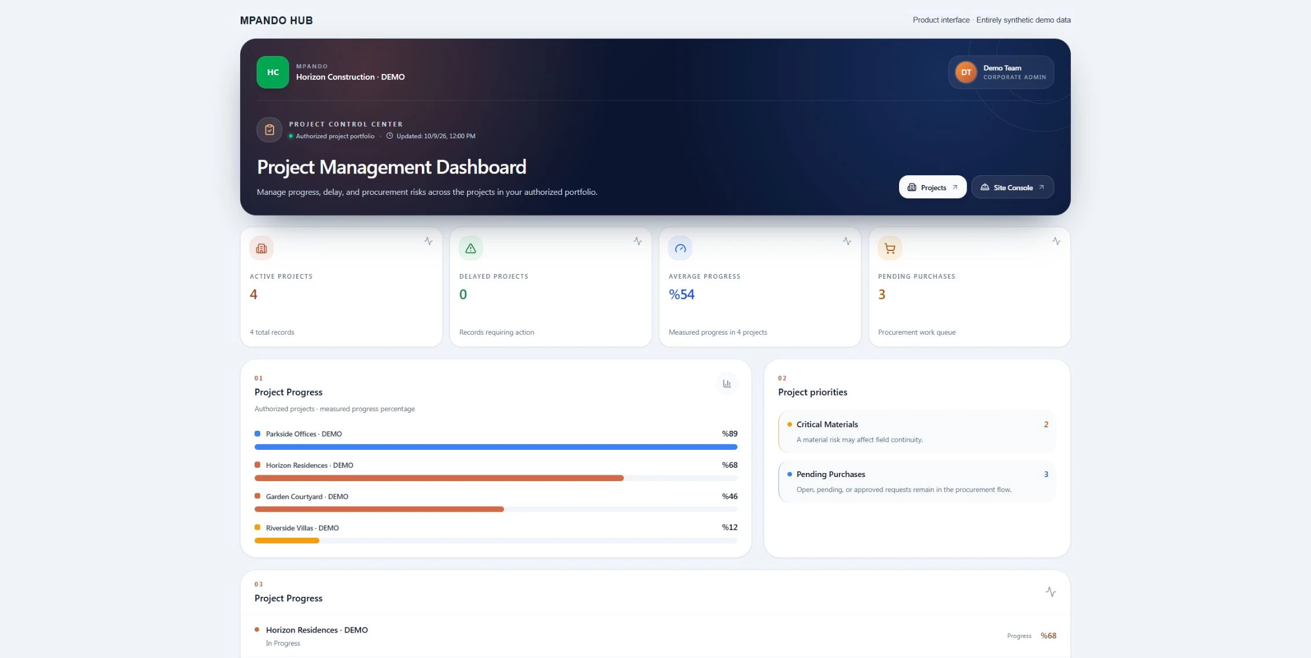Screen dimensions: 1311x658
Task: Click the In Progress status under Horizon Residences
Action: (283, 643)
